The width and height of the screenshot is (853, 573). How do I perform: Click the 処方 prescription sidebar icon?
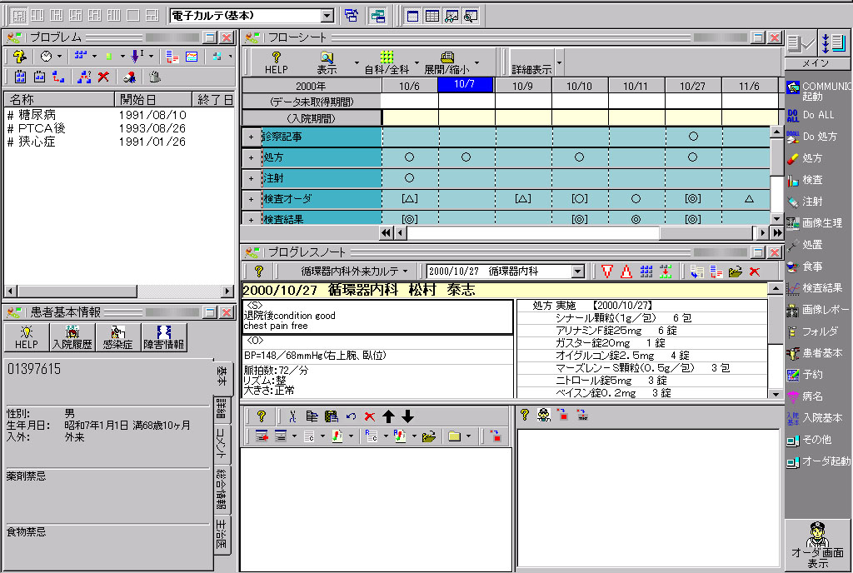[x=805, y=157]
